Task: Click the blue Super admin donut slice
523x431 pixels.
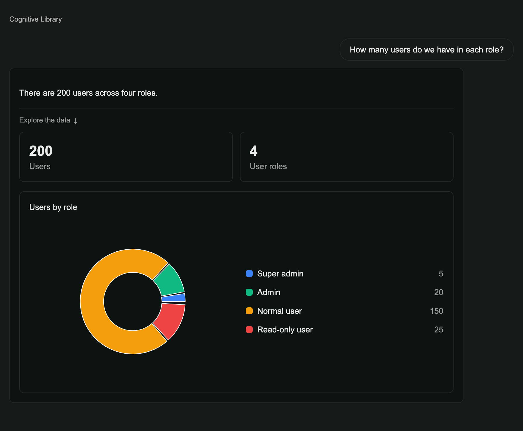Action: click(174, 298)
